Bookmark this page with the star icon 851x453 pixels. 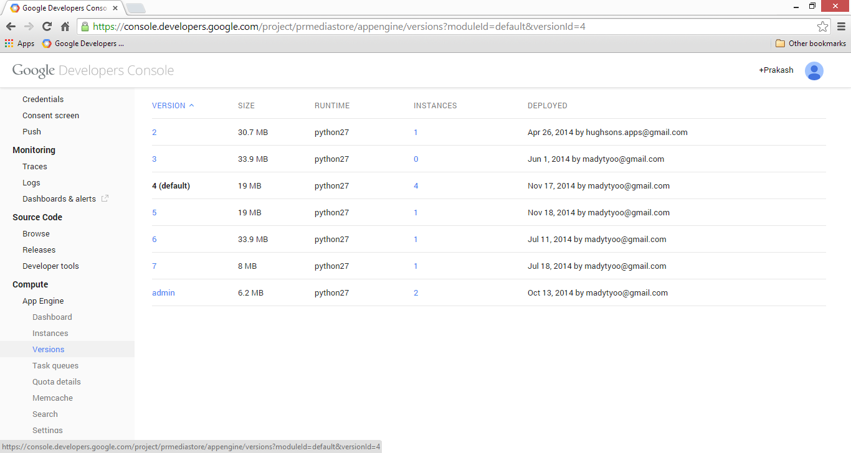click(822, 27)
